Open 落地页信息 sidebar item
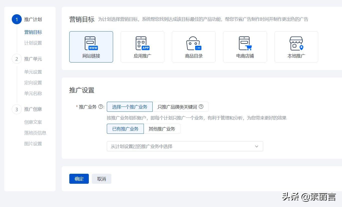 click(35, 133)
